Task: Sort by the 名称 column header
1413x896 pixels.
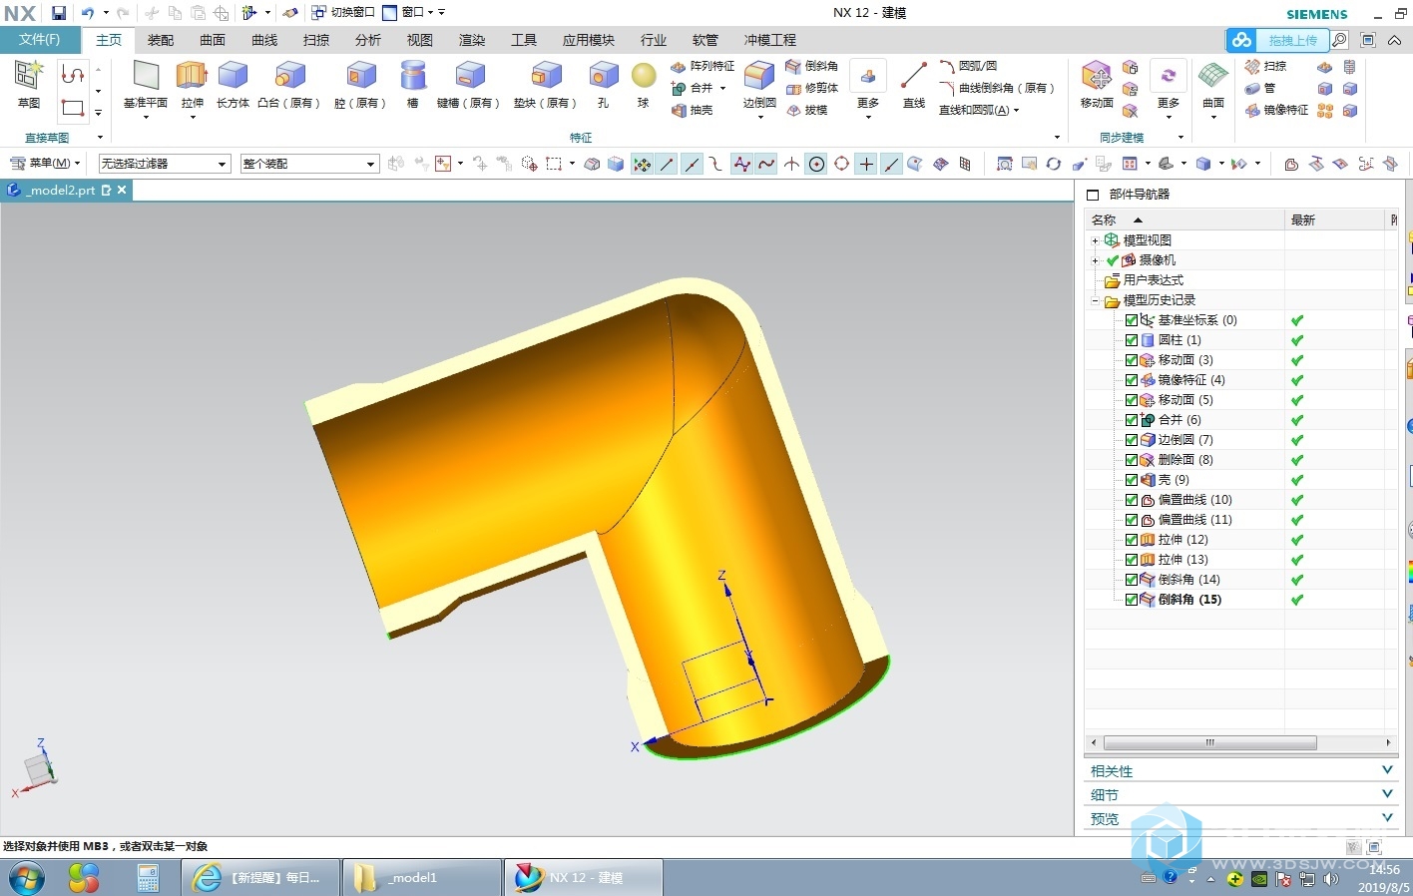Action: 1184,220
